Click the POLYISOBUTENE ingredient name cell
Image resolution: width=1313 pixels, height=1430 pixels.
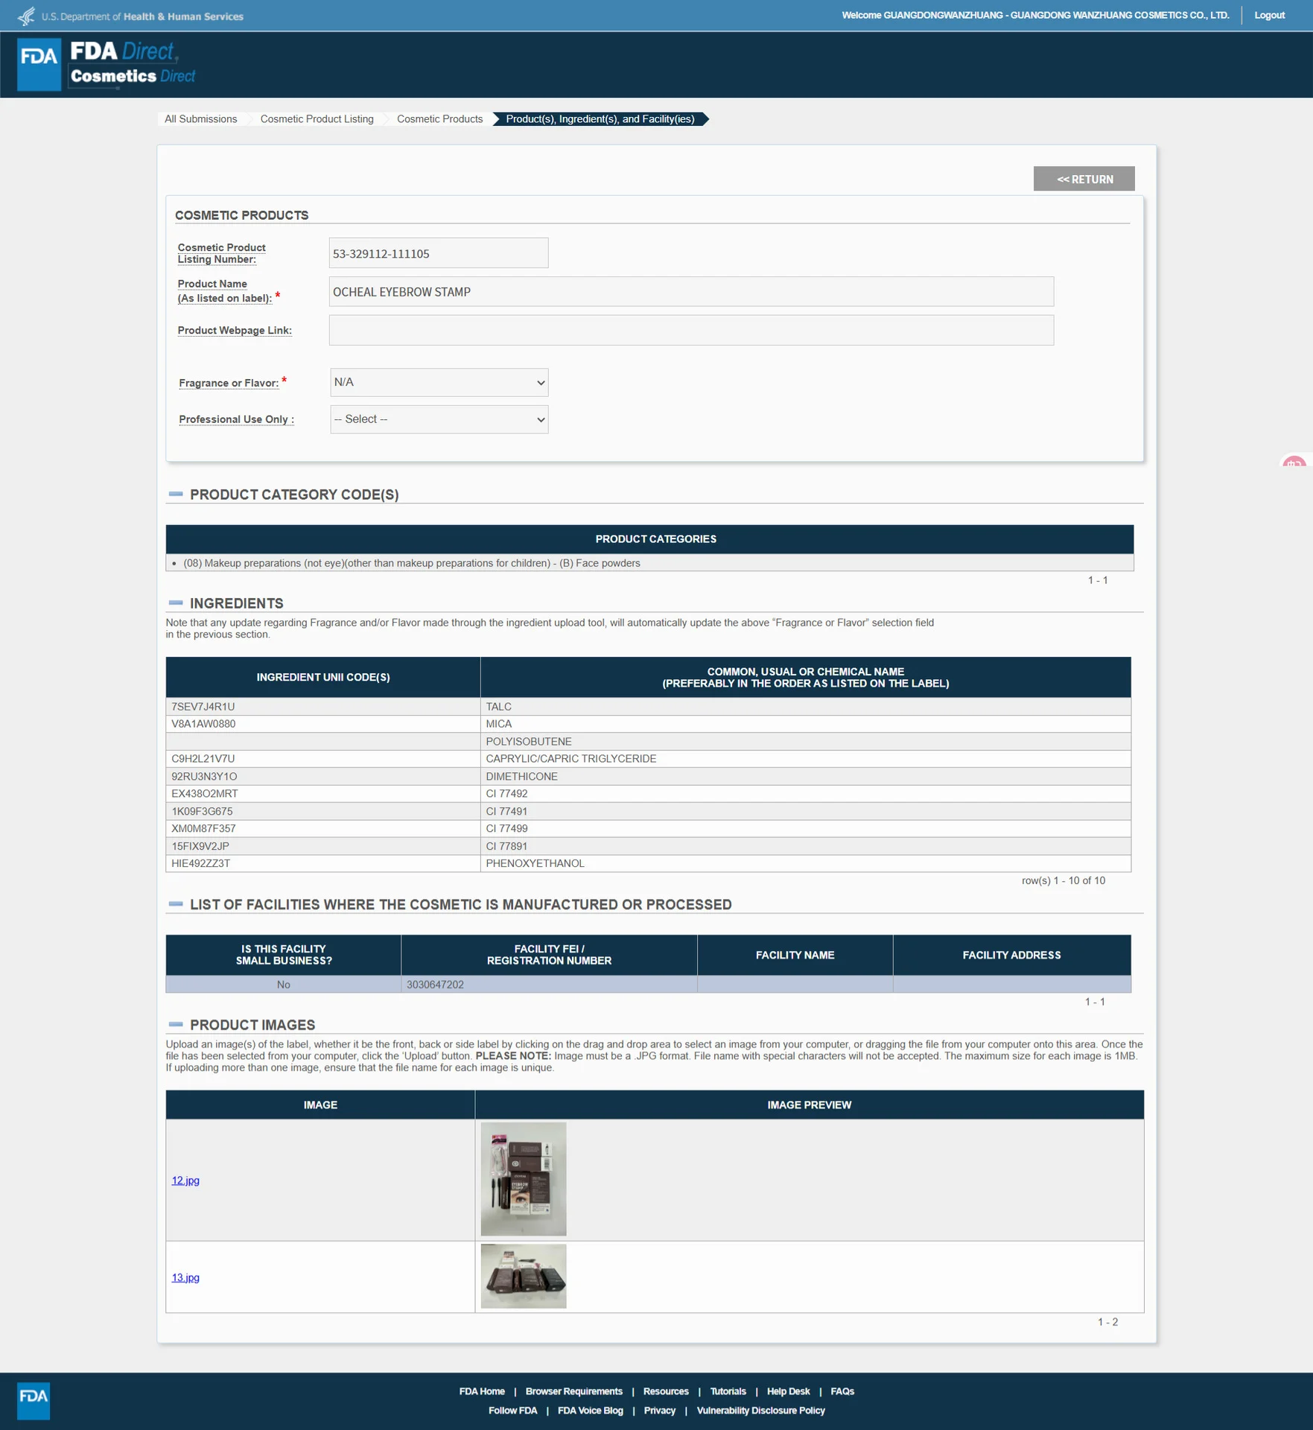(805, 742)
